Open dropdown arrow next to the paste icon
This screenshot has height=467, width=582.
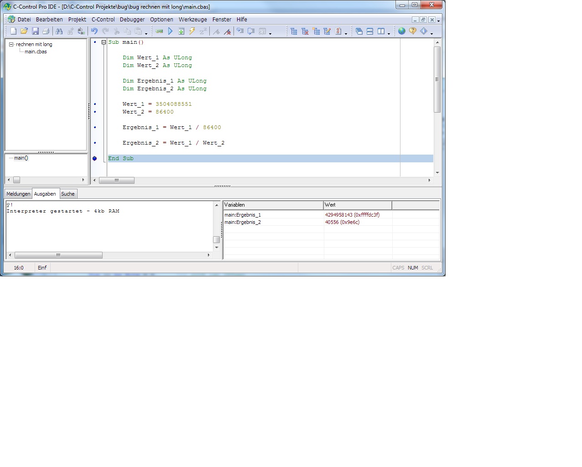(146, 33)
